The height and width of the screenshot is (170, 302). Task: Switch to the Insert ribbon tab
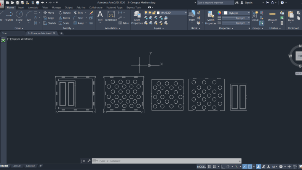point(21,8)
